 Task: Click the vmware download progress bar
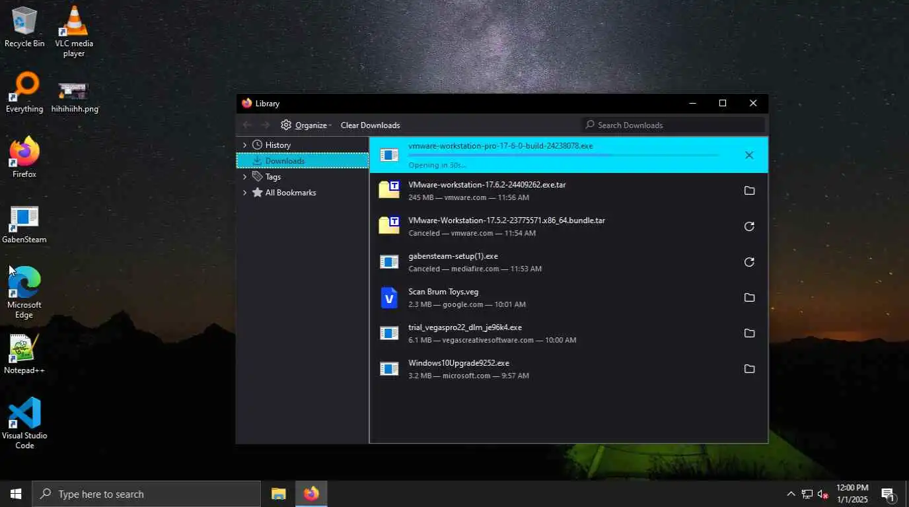point(564,156)
